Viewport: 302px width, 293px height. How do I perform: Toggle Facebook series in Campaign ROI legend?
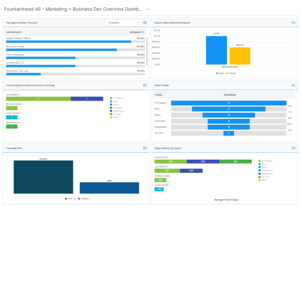point(85,199)
